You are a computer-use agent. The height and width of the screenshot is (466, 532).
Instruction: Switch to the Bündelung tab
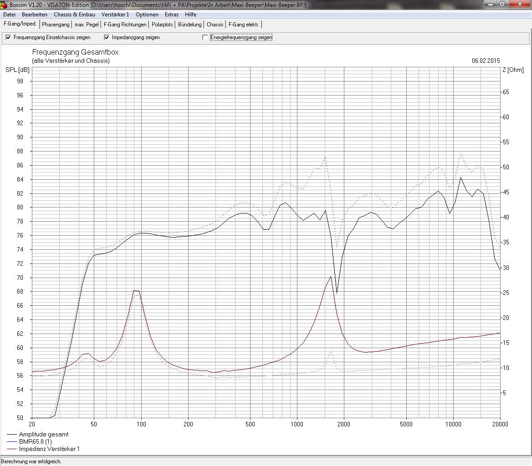pyautogui.click(x=189, y=25)
